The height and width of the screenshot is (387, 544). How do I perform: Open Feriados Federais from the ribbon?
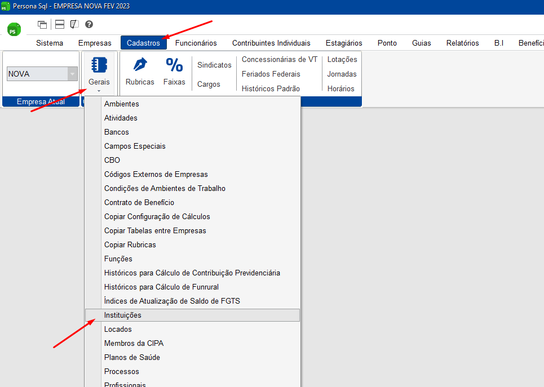pos(271,74)
